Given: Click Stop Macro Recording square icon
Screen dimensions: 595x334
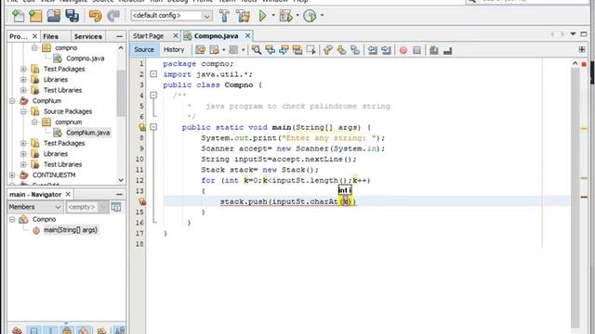Looking at the screenshot, I should point(416,50).
